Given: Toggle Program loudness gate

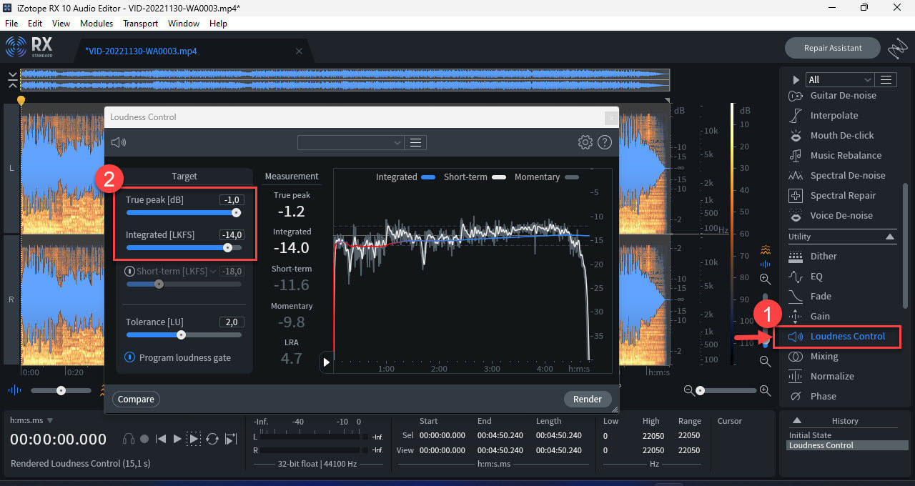Looking at the screenshot, I should 130,357.
